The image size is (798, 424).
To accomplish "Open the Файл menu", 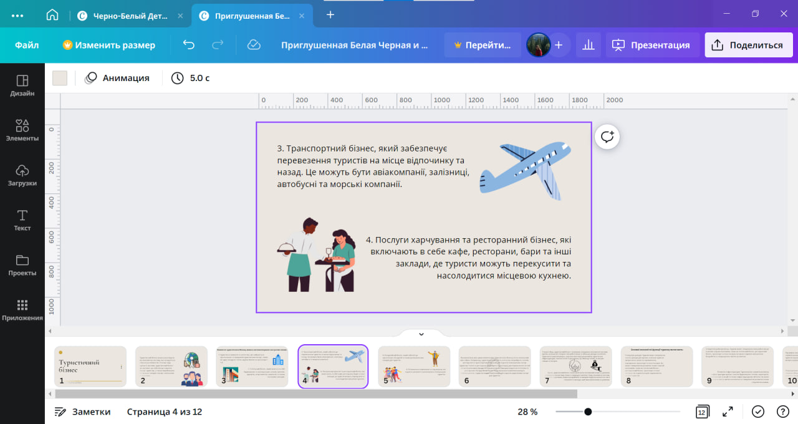I will [x=27, y=45].
